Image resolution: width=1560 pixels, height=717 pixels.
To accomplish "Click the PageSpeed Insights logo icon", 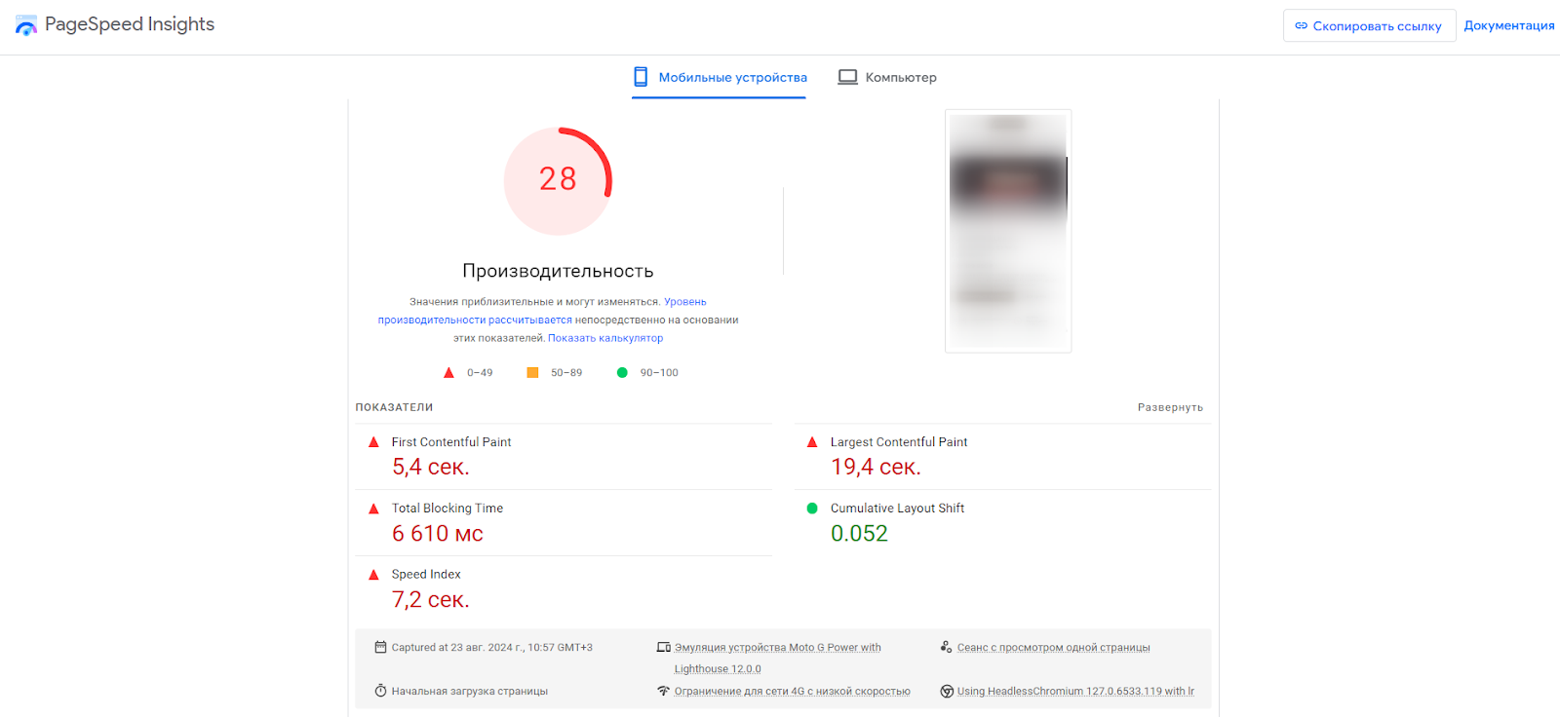I will pyautogui.click(x=26, y=25).
